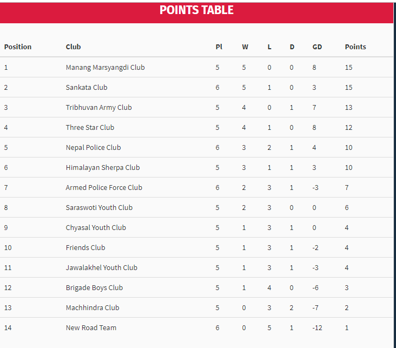Click the Points column header
396x348 pixels.
(355, 47)
